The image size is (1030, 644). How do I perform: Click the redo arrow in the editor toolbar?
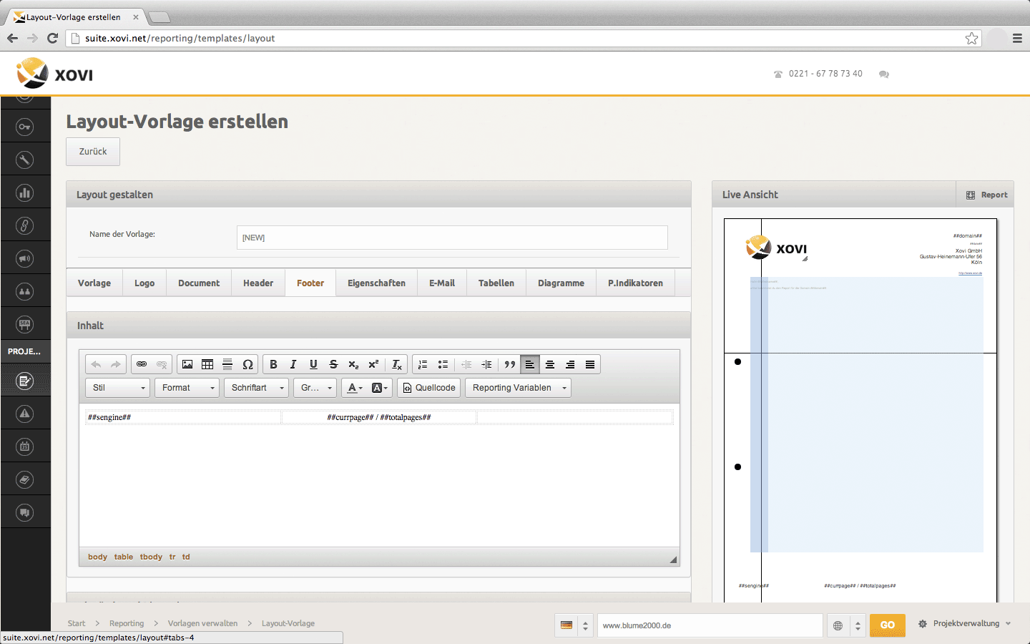116,364
